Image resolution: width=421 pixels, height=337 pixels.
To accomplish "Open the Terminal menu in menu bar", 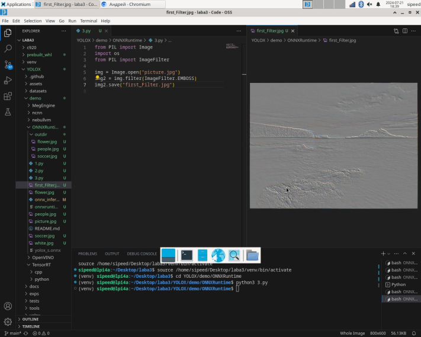I will click(x=88, y=21).
